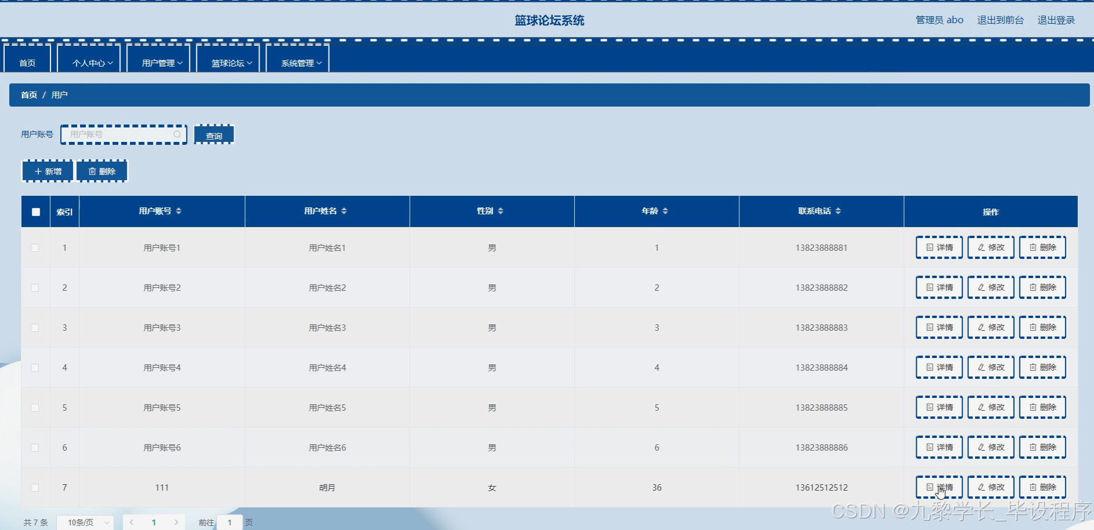Click 修改 for 用户账号5 row
This screenshot has width=1094, height=530.
[991, 407]
